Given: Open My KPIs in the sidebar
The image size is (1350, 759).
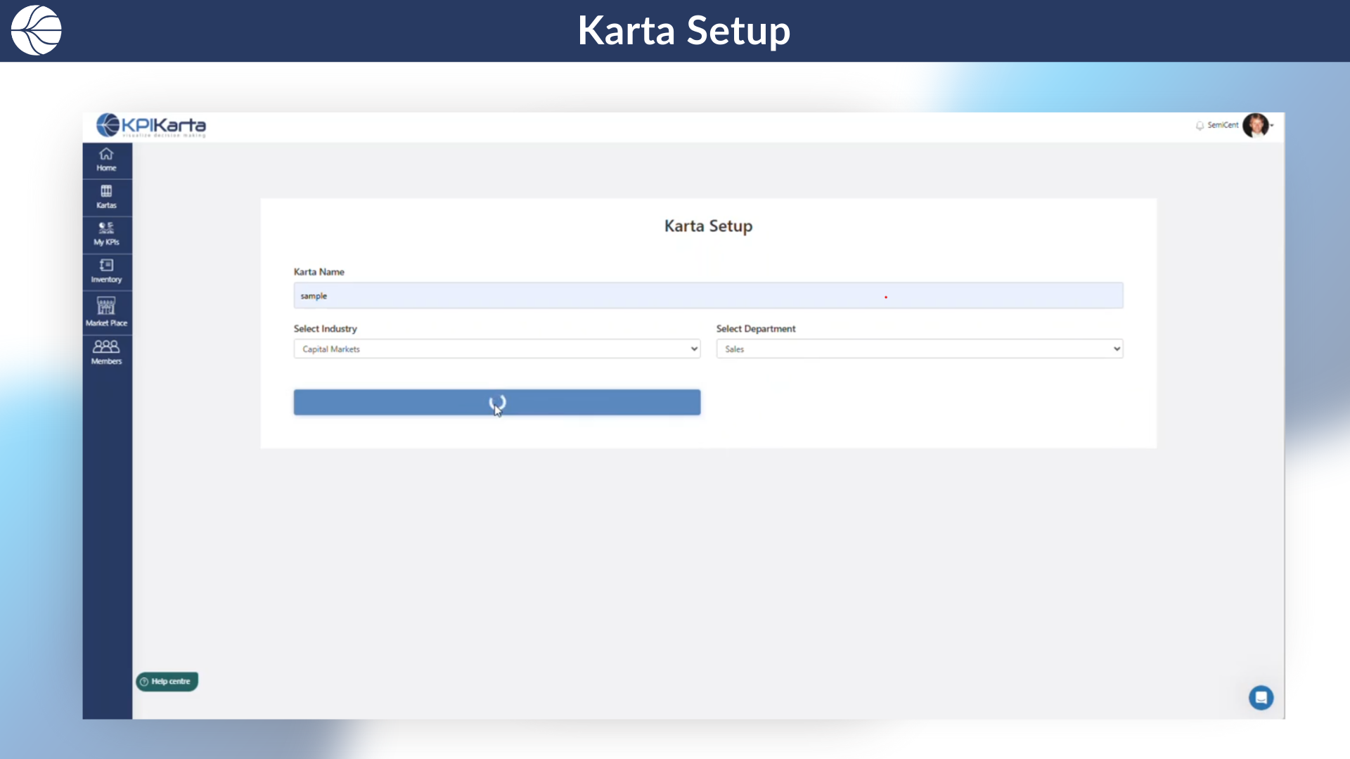Looking at the screenshot, I should [106, 234].
